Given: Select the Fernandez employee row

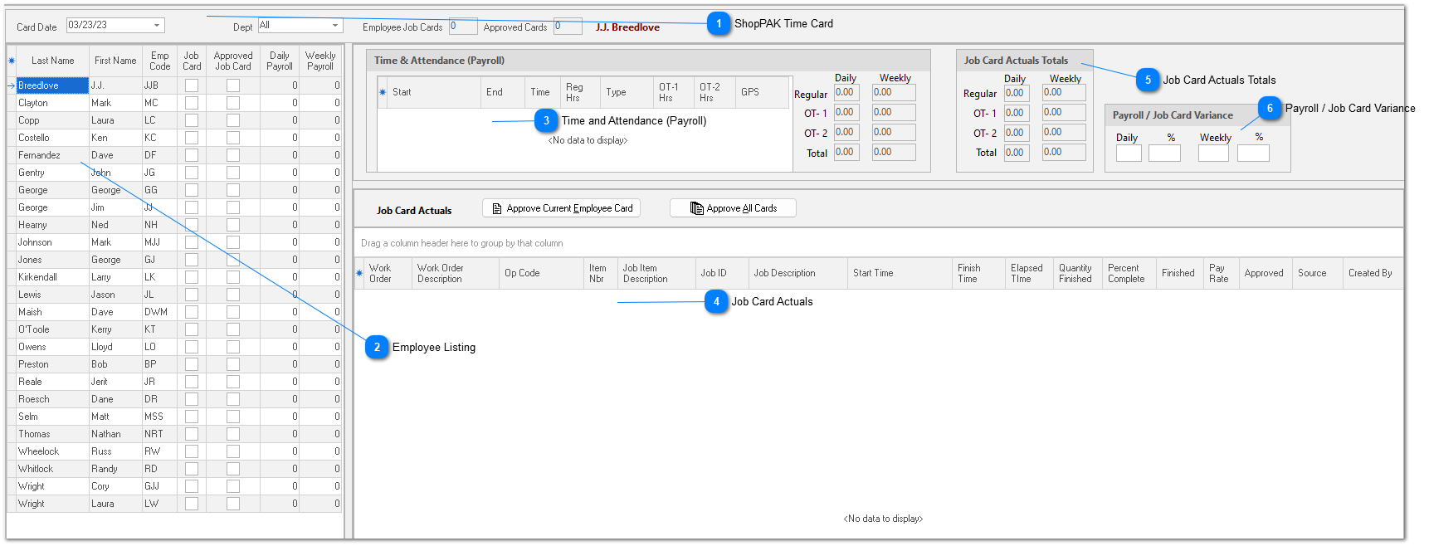Looking at the screenshot, I should pos(40,155).
